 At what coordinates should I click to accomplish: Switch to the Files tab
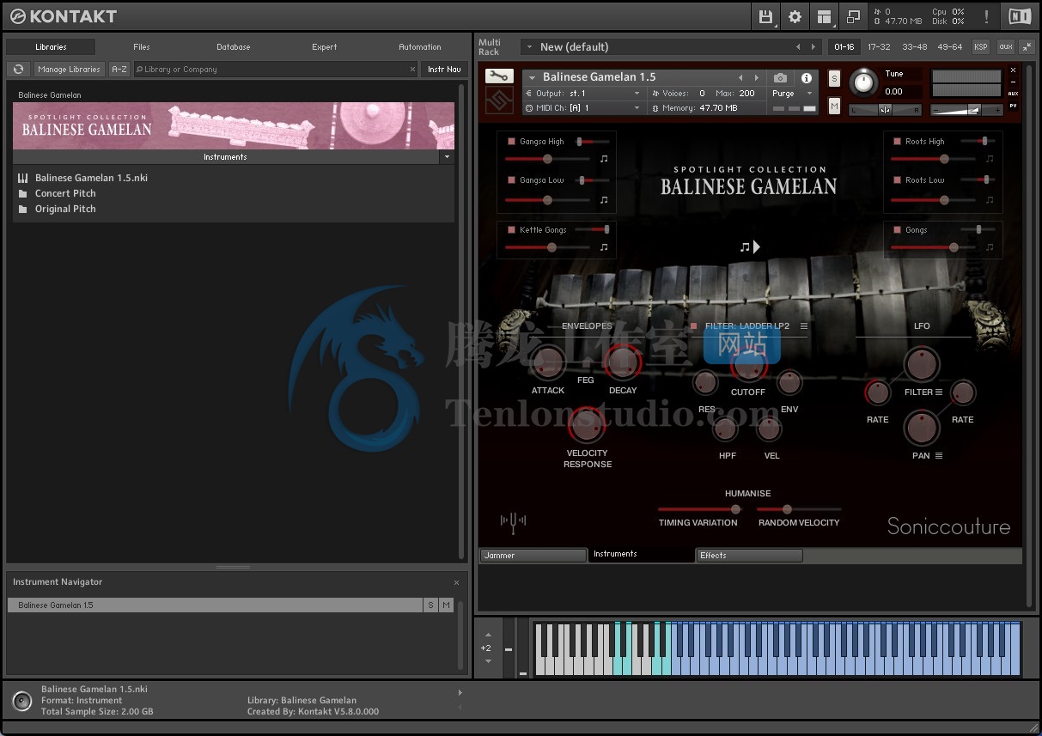pos(142,47)
